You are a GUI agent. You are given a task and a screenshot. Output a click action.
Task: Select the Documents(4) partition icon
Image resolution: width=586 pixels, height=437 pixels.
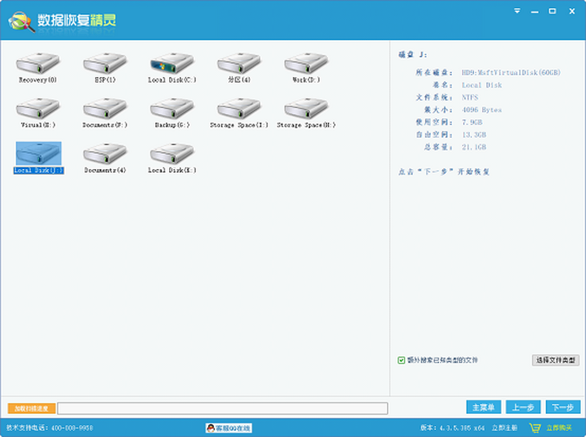point(105,155)
